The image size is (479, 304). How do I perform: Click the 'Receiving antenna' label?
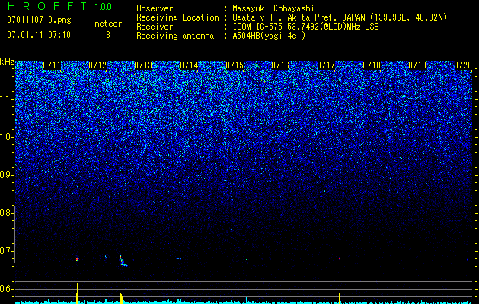click(x=175, y=36)
